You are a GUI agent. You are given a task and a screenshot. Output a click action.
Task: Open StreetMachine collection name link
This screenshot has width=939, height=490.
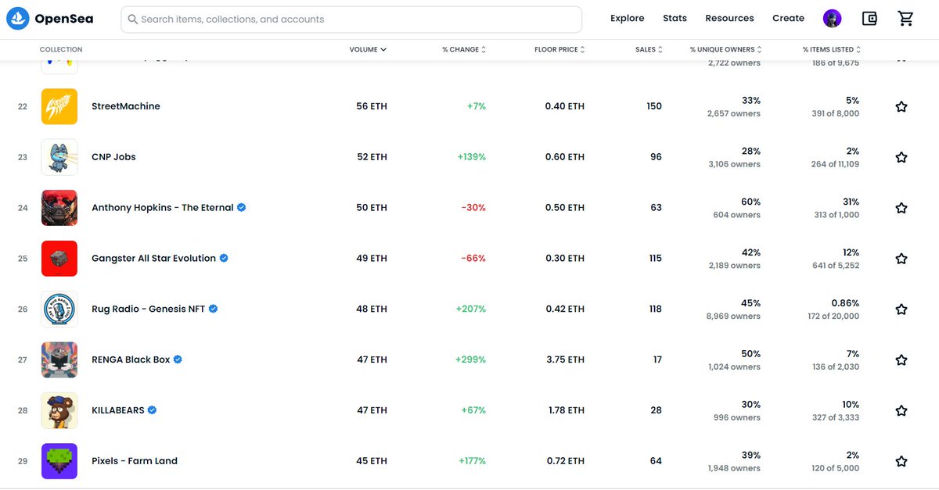(x=126, y=106)
